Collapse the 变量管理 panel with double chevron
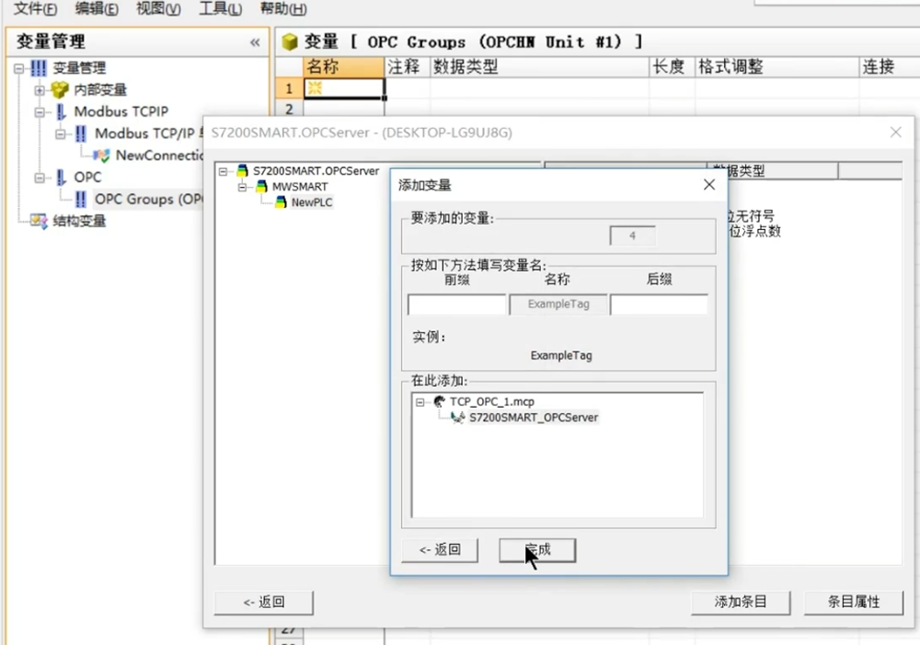The width and height of the screenshot is (920, 645). pos(255,42)
